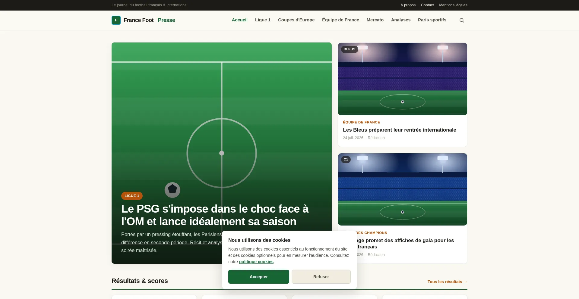Open the Analyses menu item
579x299 pixels.
(x=401, y=20)
